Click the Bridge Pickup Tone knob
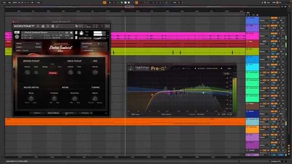 (36, 72)
